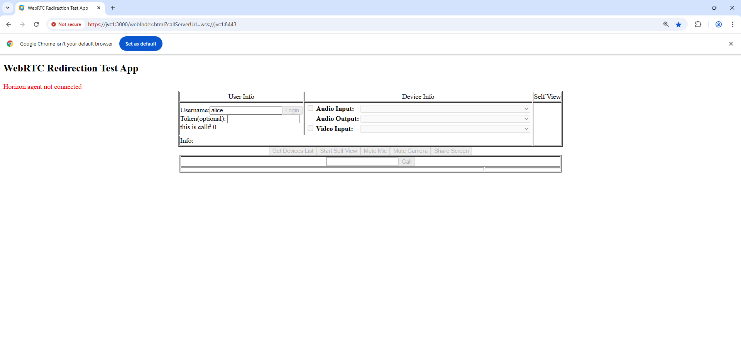Image resolution: width=741 pixels, height=352 pixels.
Task: Expand the Audio Input dropdown
Action: [445, 109]
